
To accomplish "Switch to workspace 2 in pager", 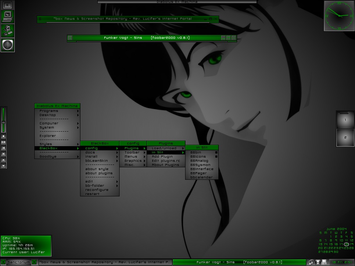I will [345, 138].
